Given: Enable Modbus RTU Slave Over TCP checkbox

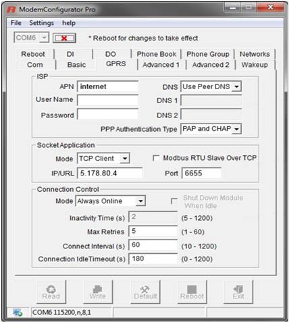Looking at the screenshot, I should click(x=156, y=158).
